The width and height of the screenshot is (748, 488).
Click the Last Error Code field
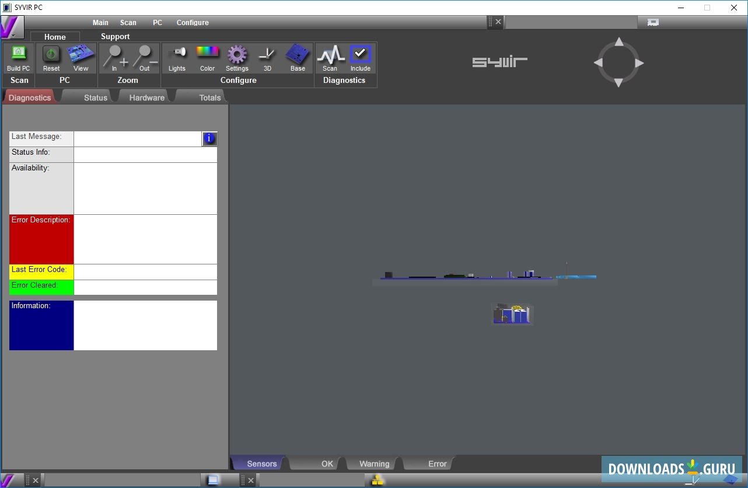click(x=145, y=272)
